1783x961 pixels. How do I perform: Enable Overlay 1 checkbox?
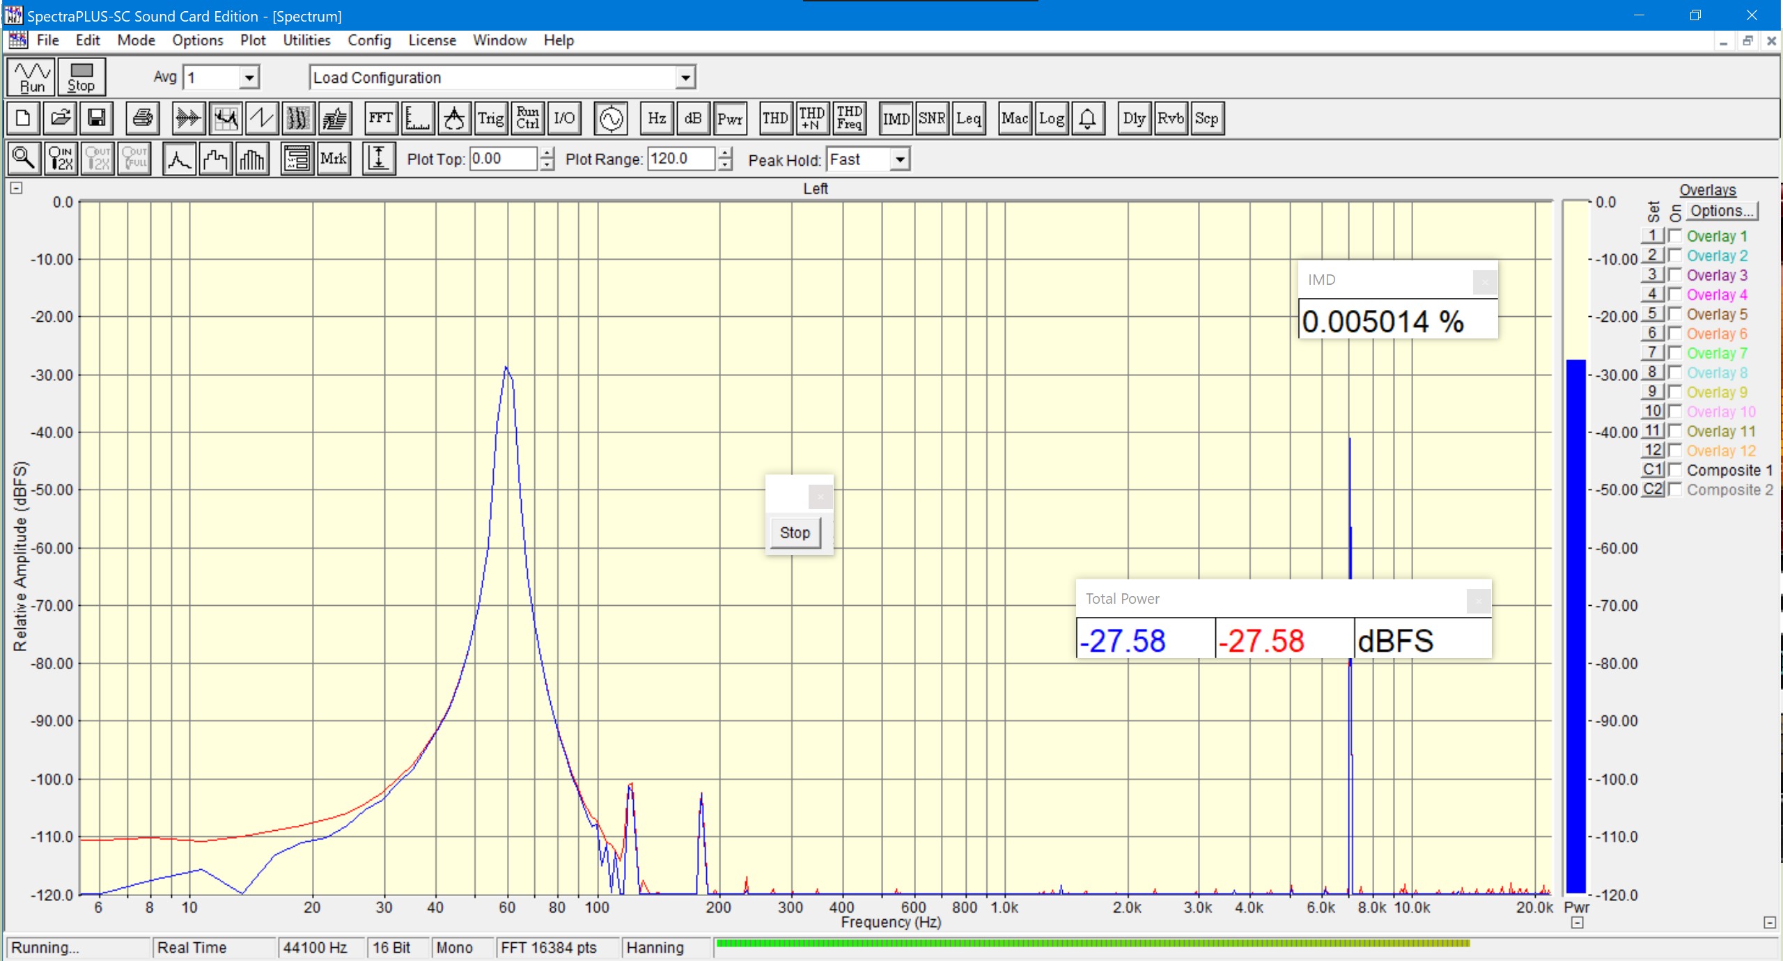tap(1675, 236)
